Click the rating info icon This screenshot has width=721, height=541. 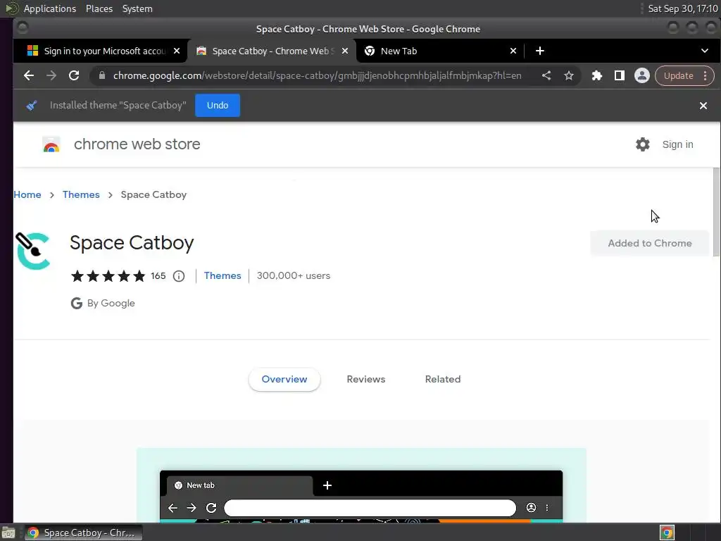pyautogui.click(x=179, y=276)
